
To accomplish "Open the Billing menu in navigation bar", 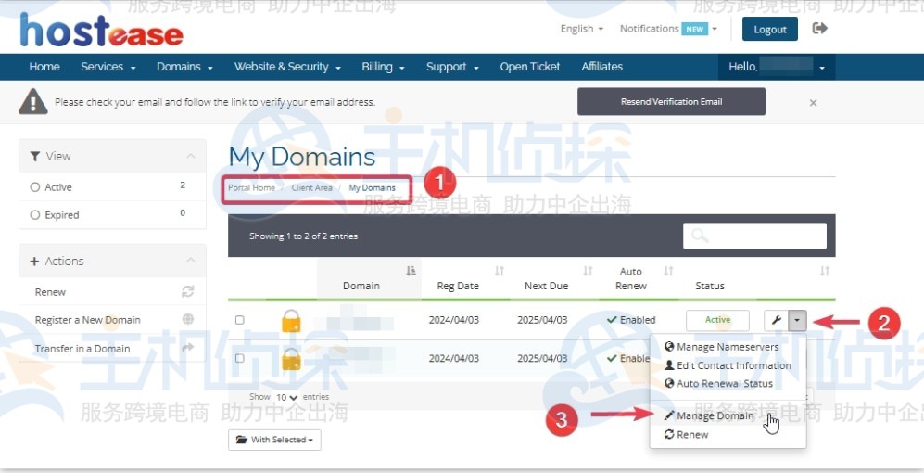I will tap(383, 67).
